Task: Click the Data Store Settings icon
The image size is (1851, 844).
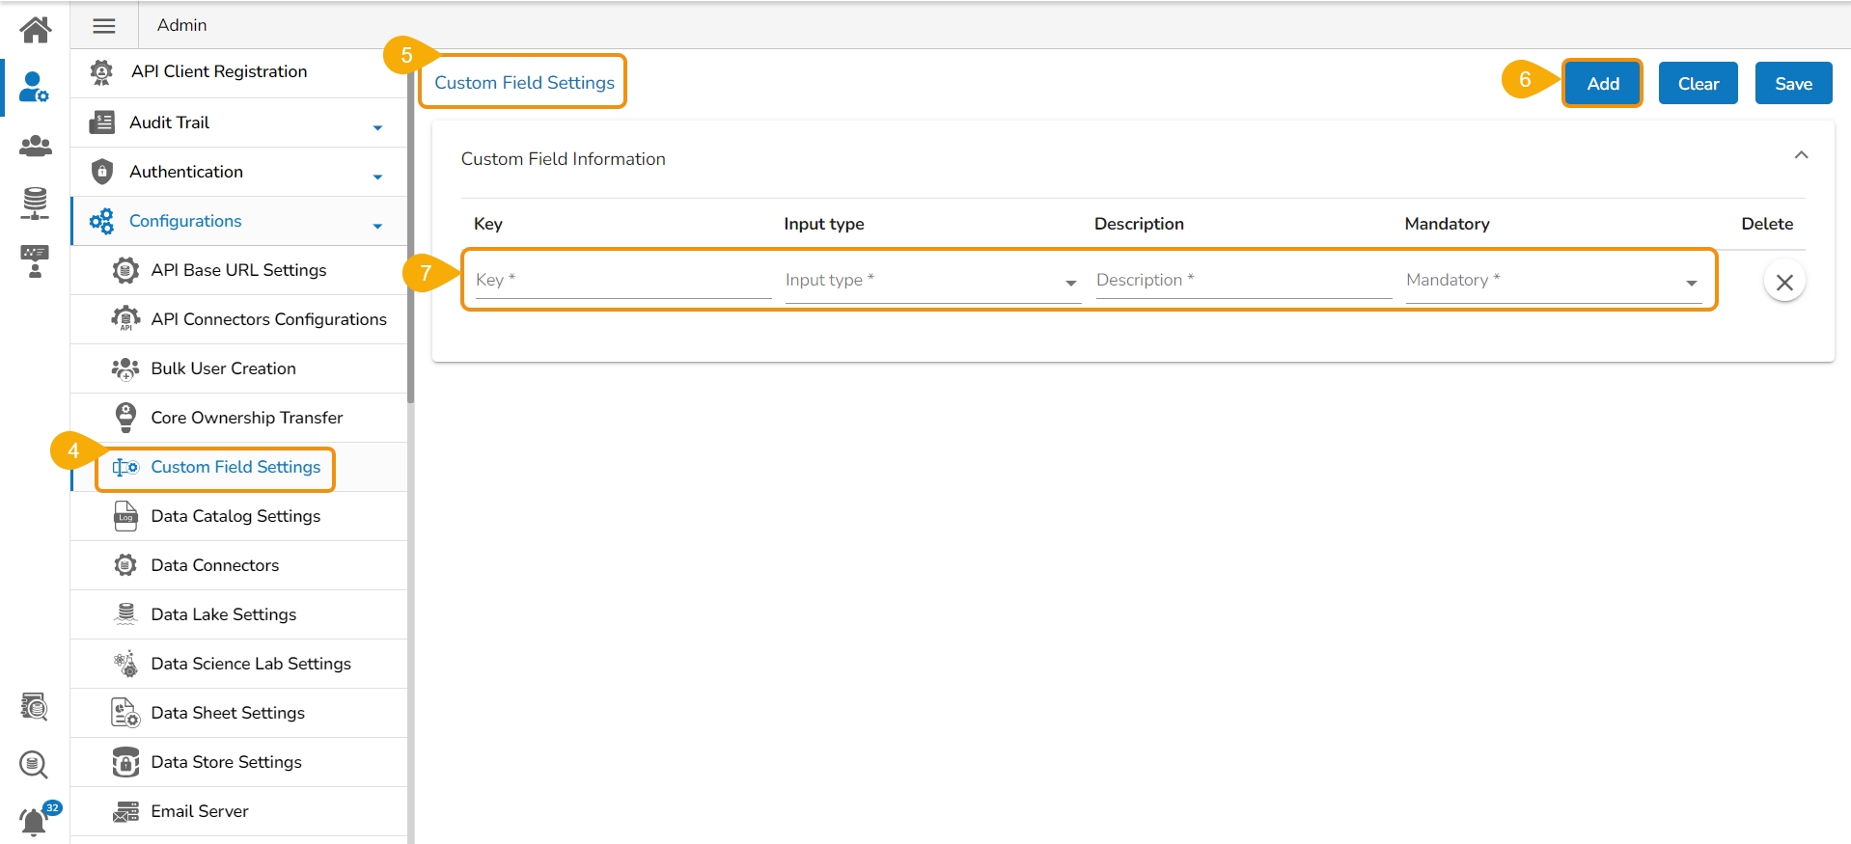Action: click(x=125, y=762)
